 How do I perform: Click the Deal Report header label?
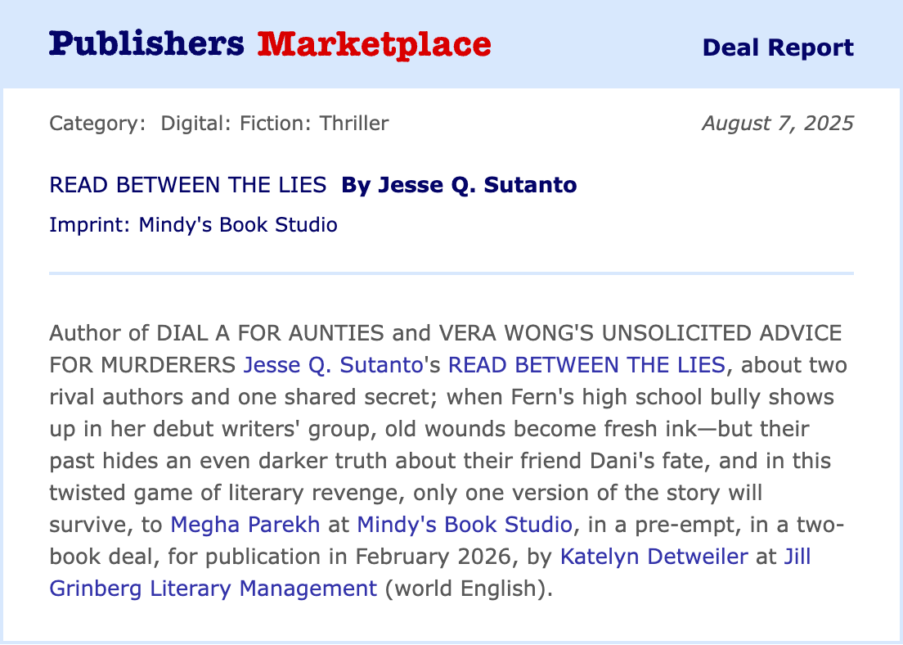tap(777, 47)
